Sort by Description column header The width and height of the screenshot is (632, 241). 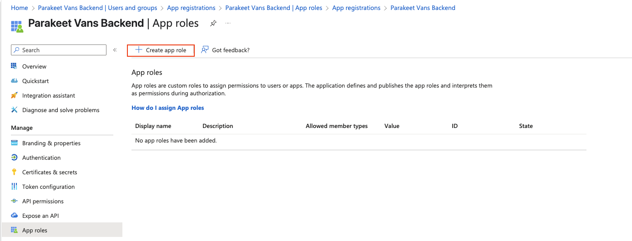pos(217,126)
